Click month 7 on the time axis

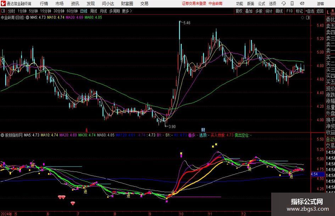[78, 214]
